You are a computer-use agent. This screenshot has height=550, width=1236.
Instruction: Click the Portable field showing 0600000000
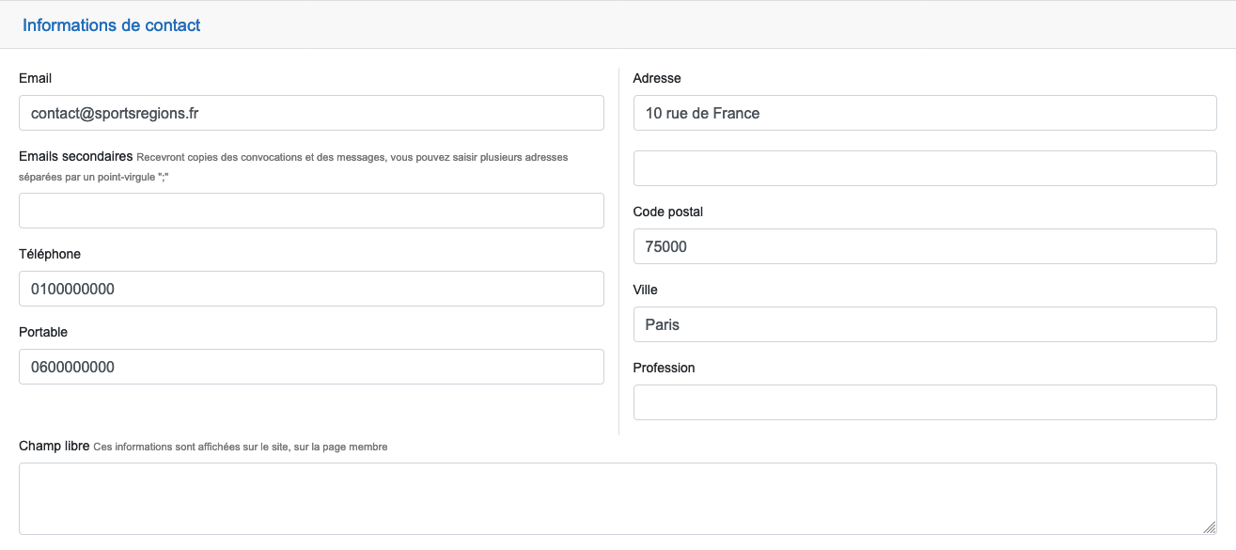coord(311,367)
